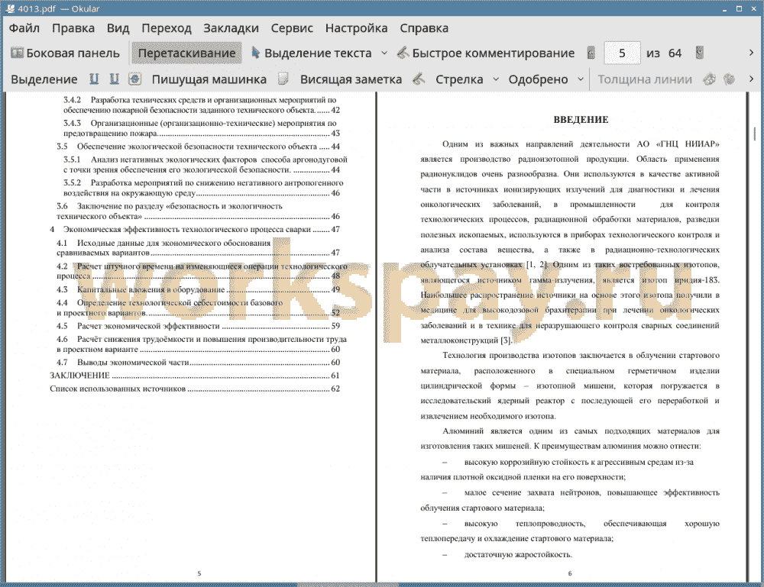The height and width of the screenshot is (587, 764).
Task: Open the Сервис menu
Action: 292,28
